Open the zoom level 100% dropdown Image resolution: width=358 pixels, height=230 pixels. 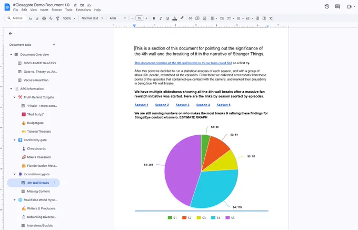click(69, 18)
